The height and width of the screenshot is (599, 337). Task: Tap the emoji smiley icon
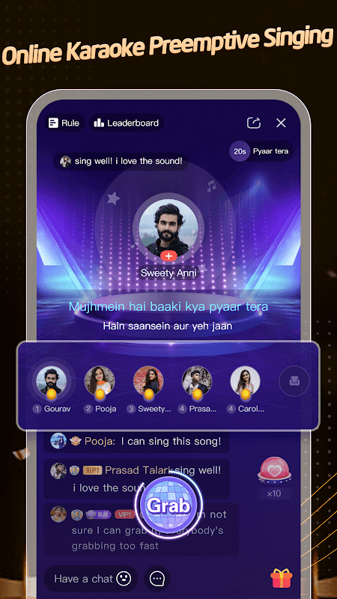[123, 578]
